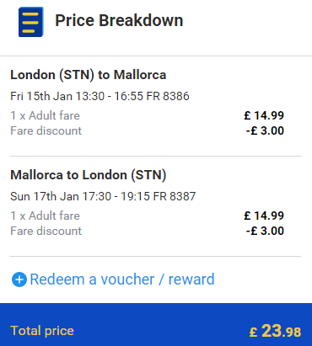Click the divider line below the outbound flight section
Viewport: 312px width, 346px height.
[x=156, y=156]
